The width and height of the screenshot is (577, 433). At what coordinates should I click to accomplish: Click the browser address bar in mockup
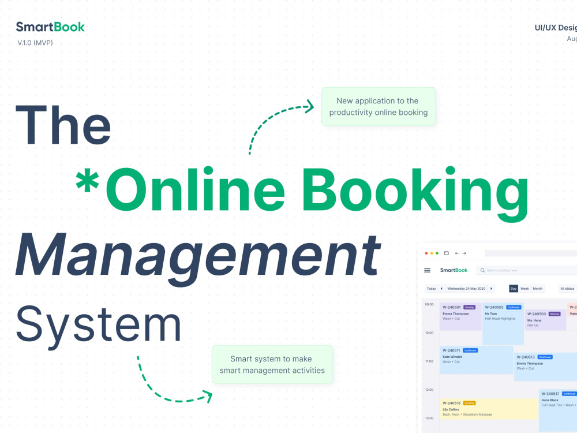pyautogui.click(x=531, y=253)
